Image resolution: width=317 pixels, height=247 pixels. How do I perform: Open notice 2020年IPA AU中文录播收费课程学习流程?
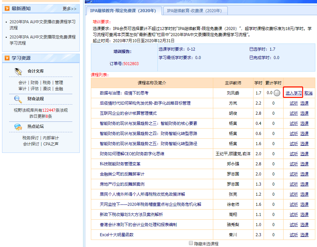pos(43,25)
